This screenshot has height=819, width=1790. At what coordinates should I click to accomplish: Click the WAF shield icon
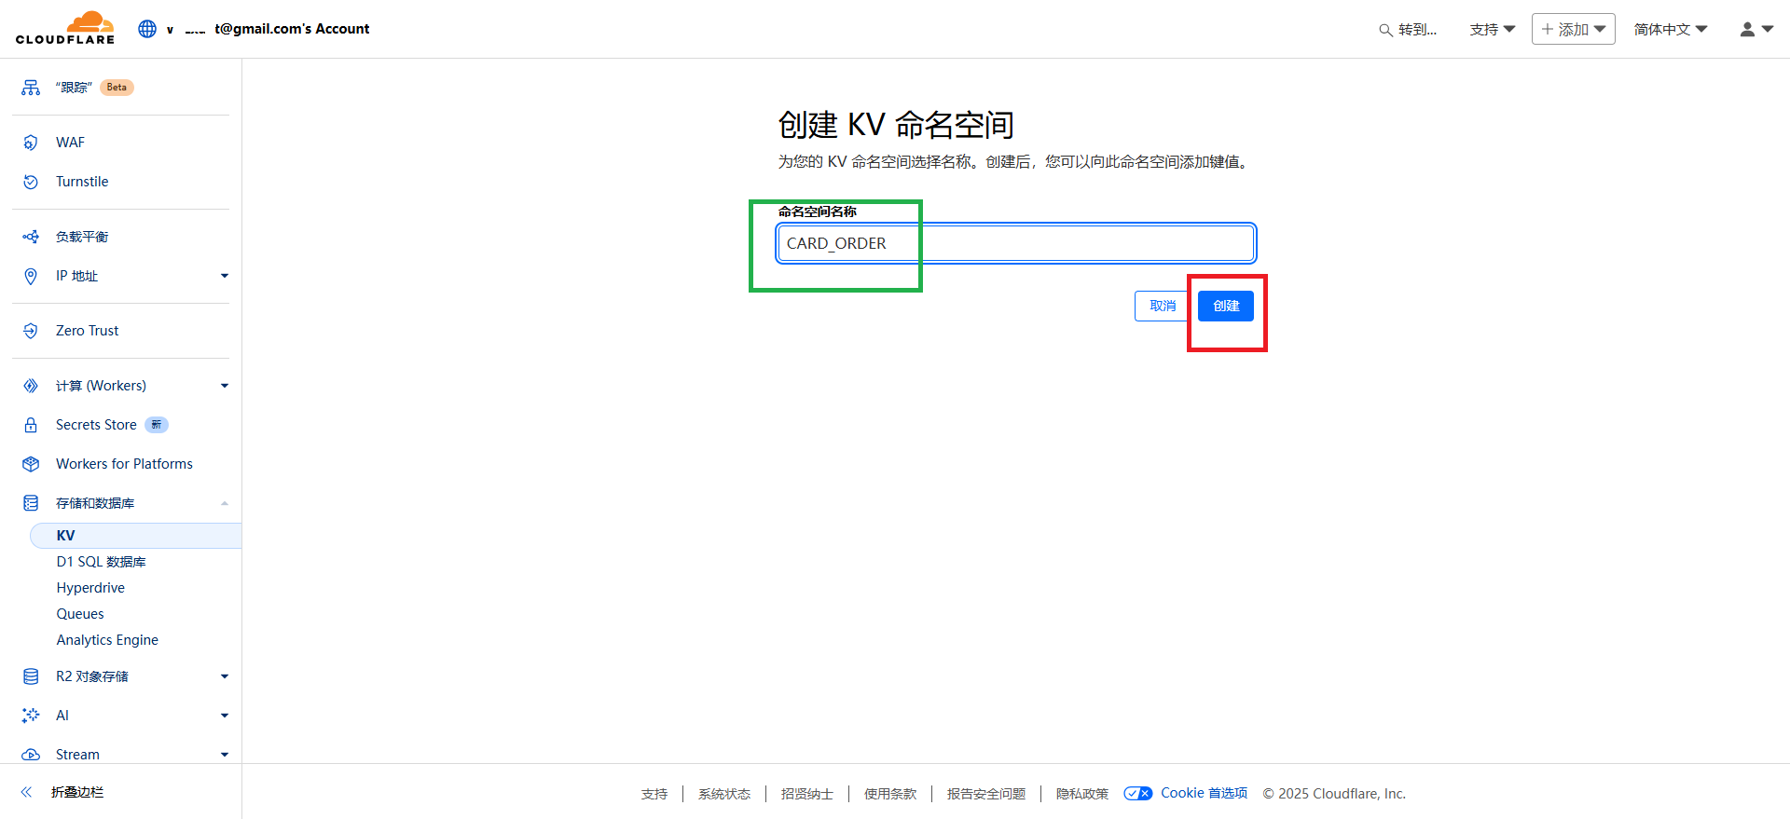point(31,143)
